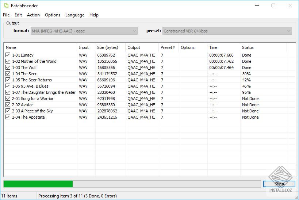Open the Action menu
The height and width of the screenshot is (200, 299).
point(33,15)
